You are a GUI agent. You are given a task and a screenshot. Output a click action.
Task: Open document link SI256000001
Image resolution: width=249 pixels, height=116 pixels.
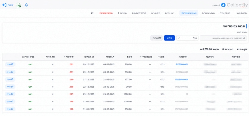(182, 64)
